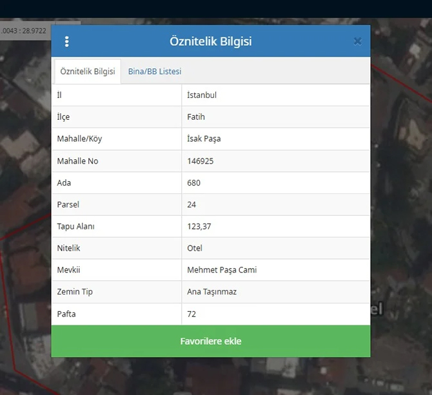Select the Otel value in Nitelik row
Image resolution: width=432 pixels, height=395 pixels.
pyautogui.click(x=195, y=248)
